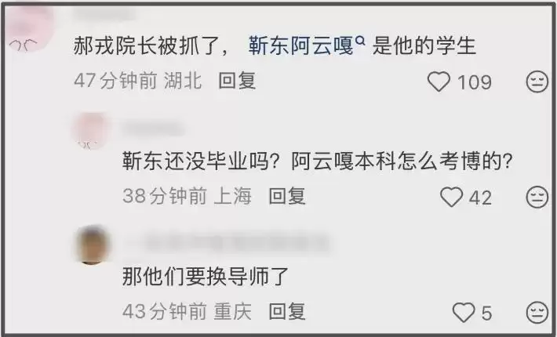Viewport: 557px width, 337px height.
Task: Tap dislike face on the 上海 comment
Action: tap(537, 197)
